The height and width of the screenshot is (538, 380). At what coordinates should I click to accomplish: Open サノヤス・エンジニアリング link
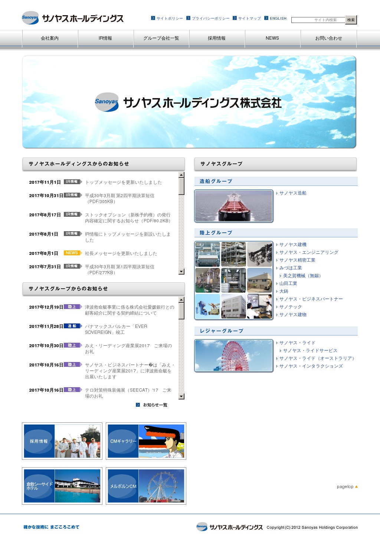309,252
